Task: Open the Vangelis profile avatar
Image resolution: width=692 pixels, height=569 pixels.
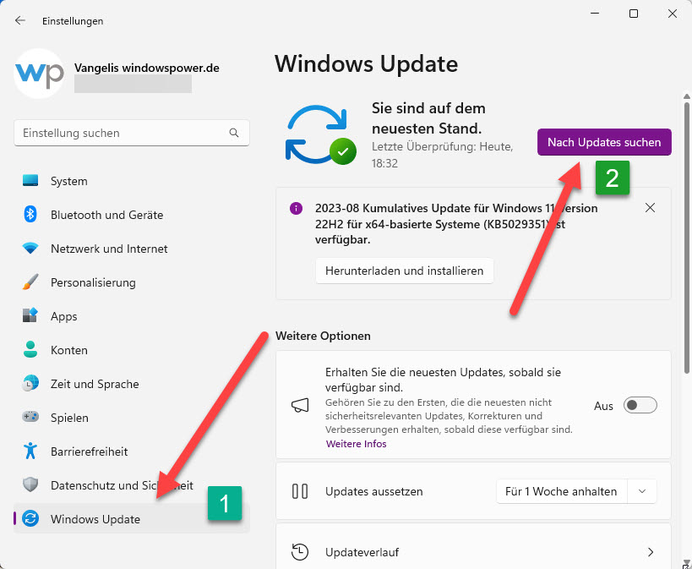Action: pyautogui.click(x=39, y=74)
